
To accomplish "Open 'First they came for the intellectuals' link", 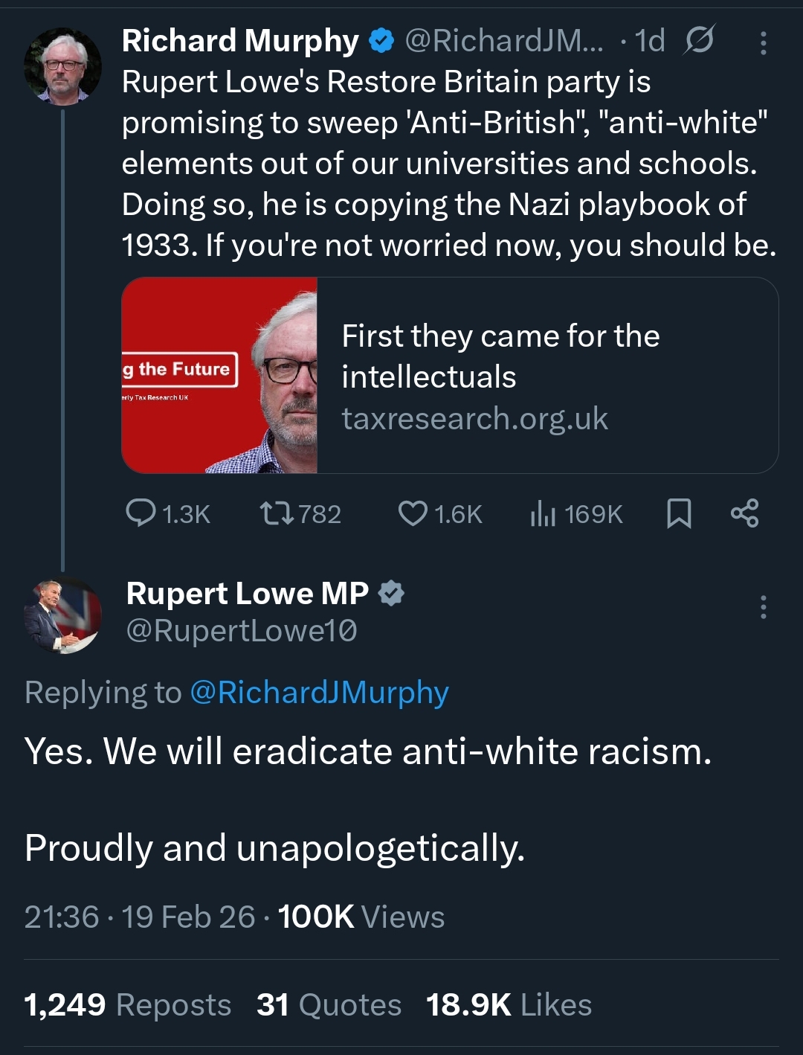I will point(500,356).
